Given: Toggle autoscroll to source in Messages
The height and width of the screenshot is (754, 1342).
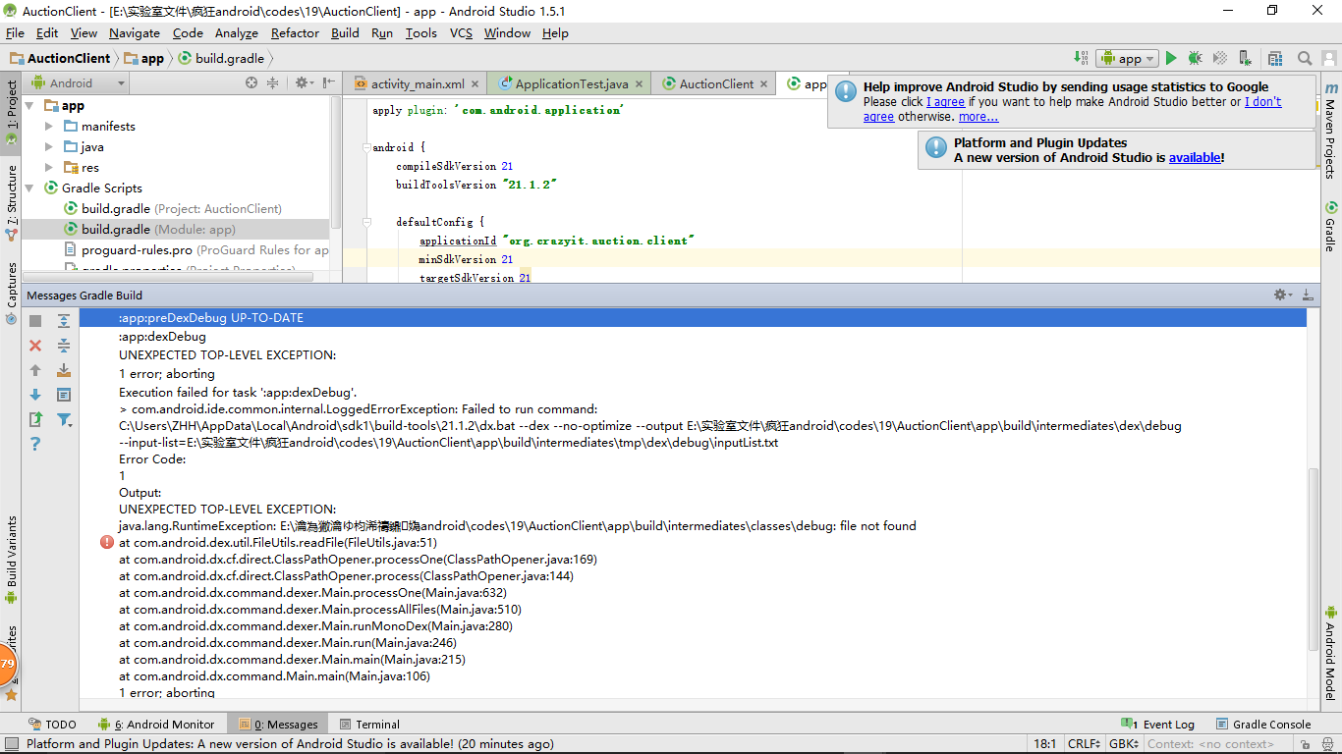Looking at the screenshot, I should pyautogui.click(x=64, y=370).
